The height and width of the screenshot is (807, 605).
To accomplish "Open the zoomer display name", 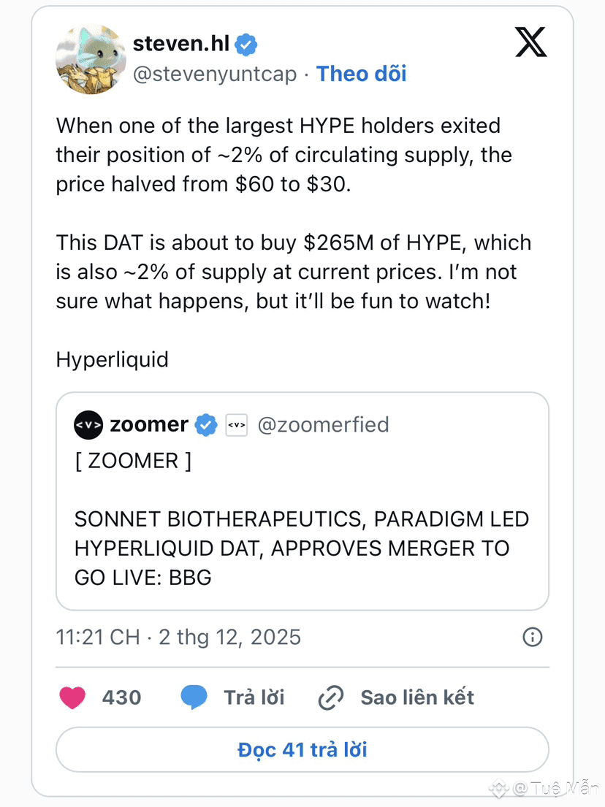I will click(x=149, y=424).
